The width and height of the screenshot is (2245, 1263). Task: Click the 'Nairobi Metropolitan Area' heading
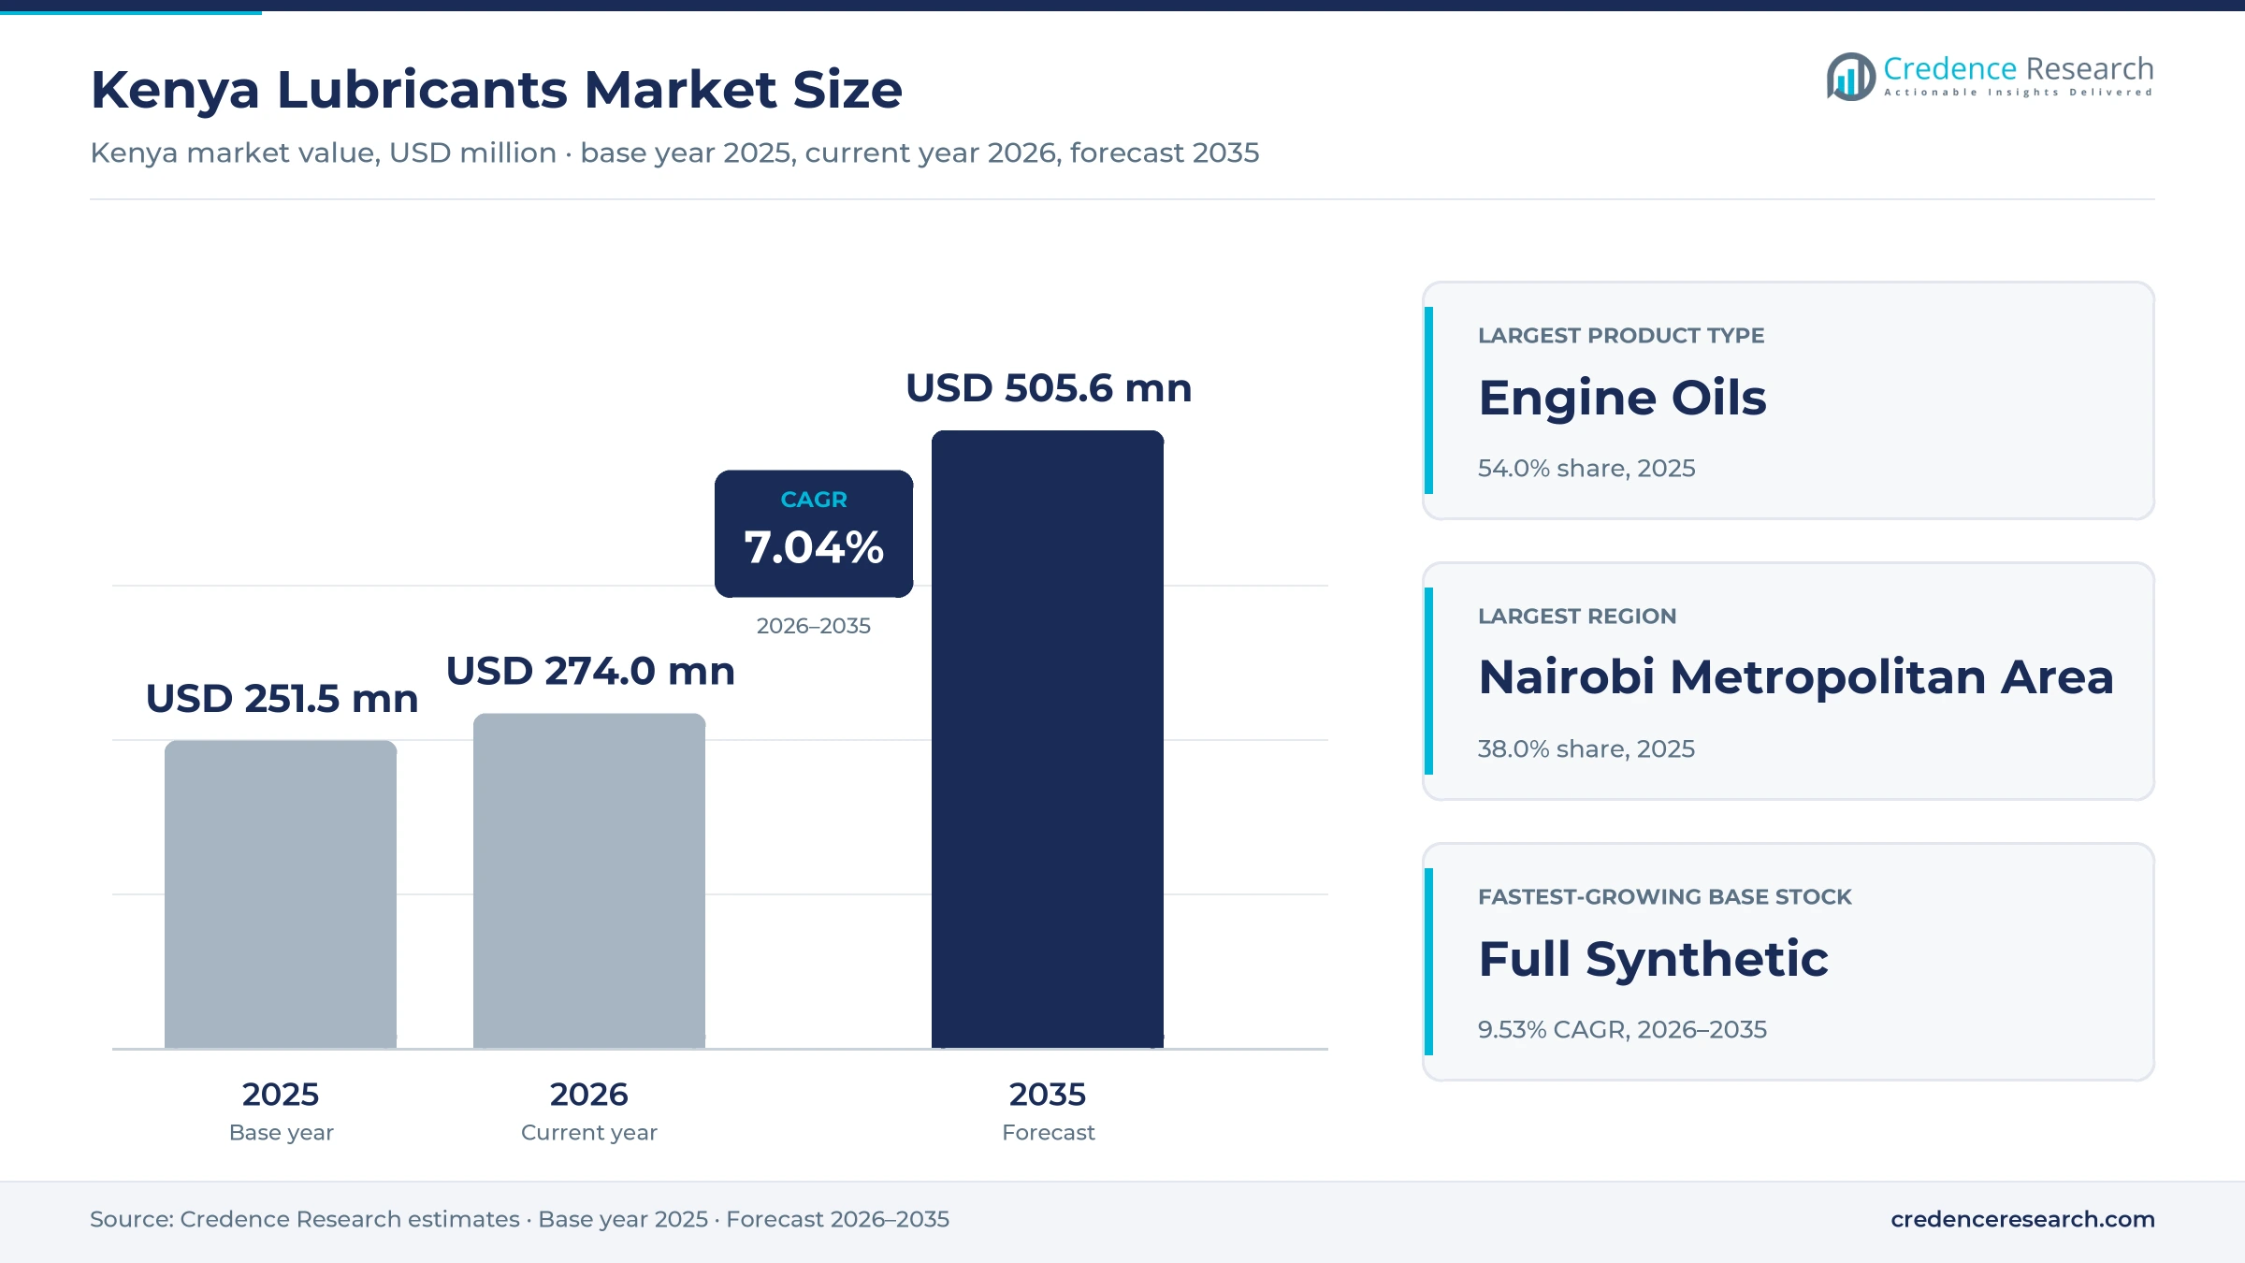coord(1796,677)
